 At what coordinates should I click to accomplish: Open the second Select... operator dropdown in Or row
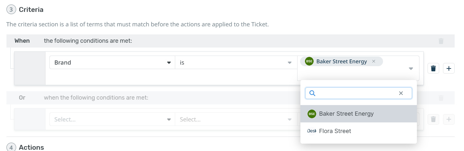click(236, 120)
